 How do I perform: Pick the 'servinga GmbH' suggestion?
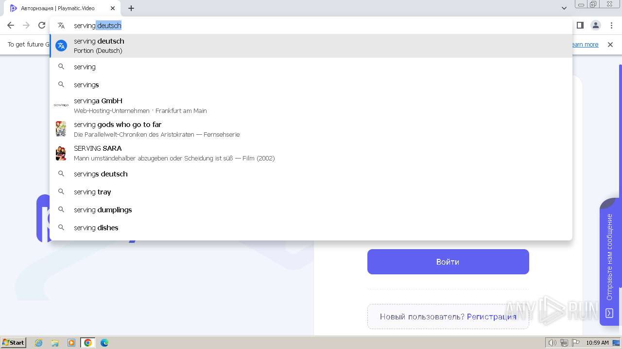[311, 105]
